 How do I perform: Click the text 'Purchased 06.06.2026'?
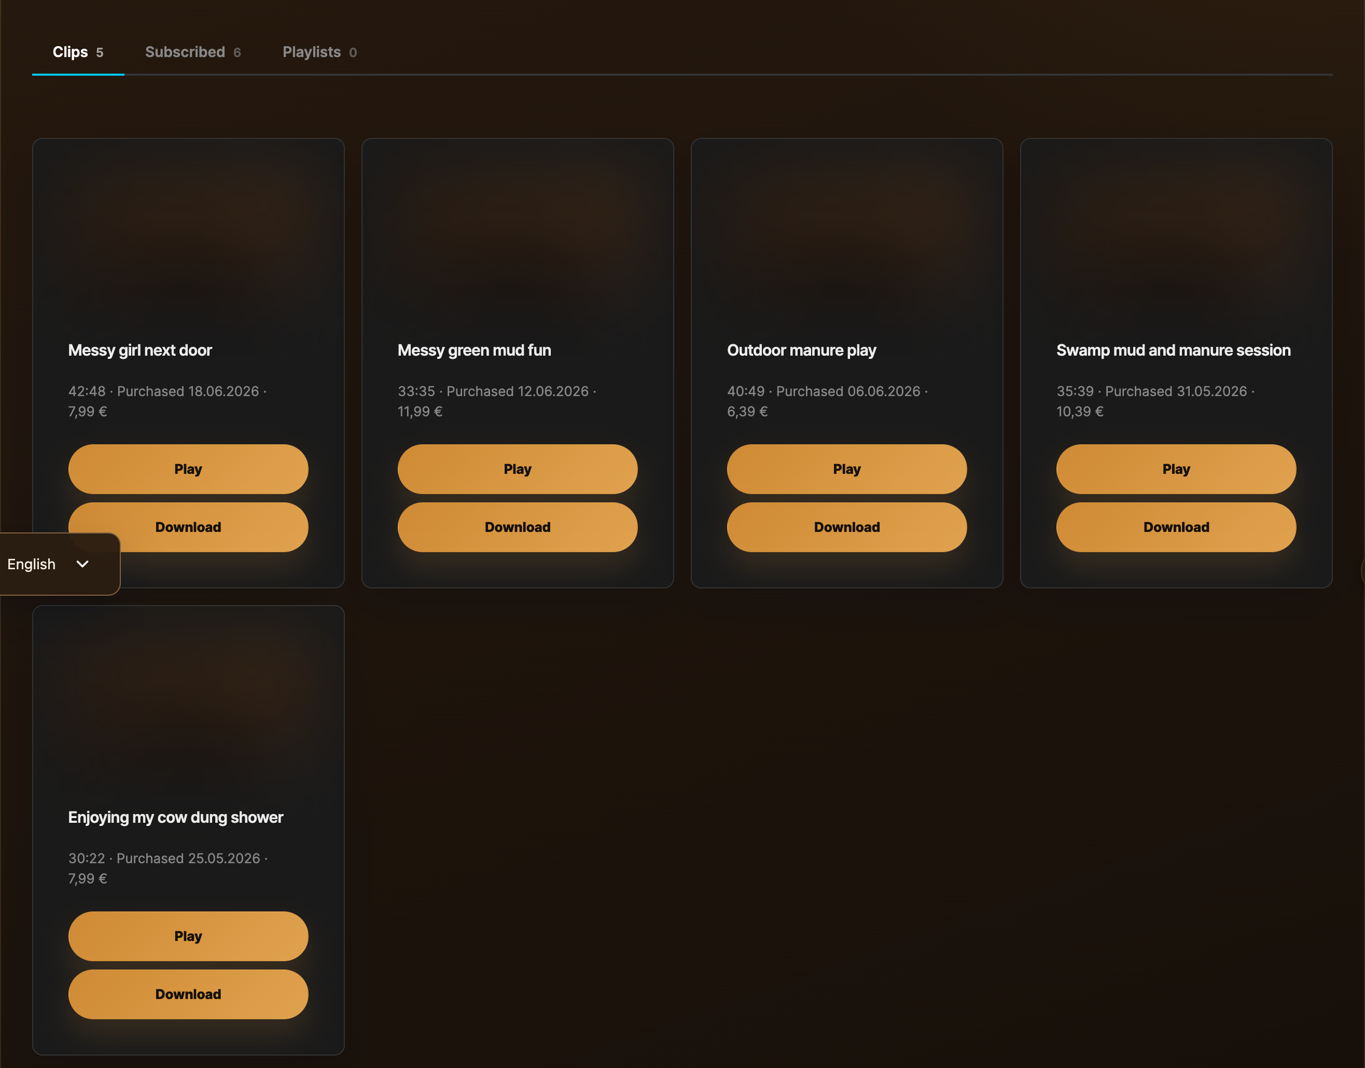(848, 391)
